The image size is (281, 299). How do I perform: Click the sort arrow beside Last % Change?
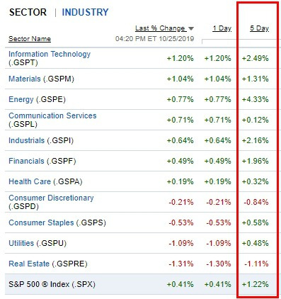tap(191, 29)
